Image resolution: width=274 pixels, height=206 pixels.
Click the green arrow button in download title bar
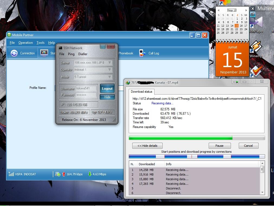point(236,82)
